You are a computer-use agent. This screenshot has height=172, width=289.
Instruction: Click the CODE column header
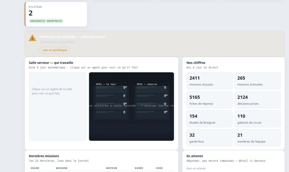[159, 168]
